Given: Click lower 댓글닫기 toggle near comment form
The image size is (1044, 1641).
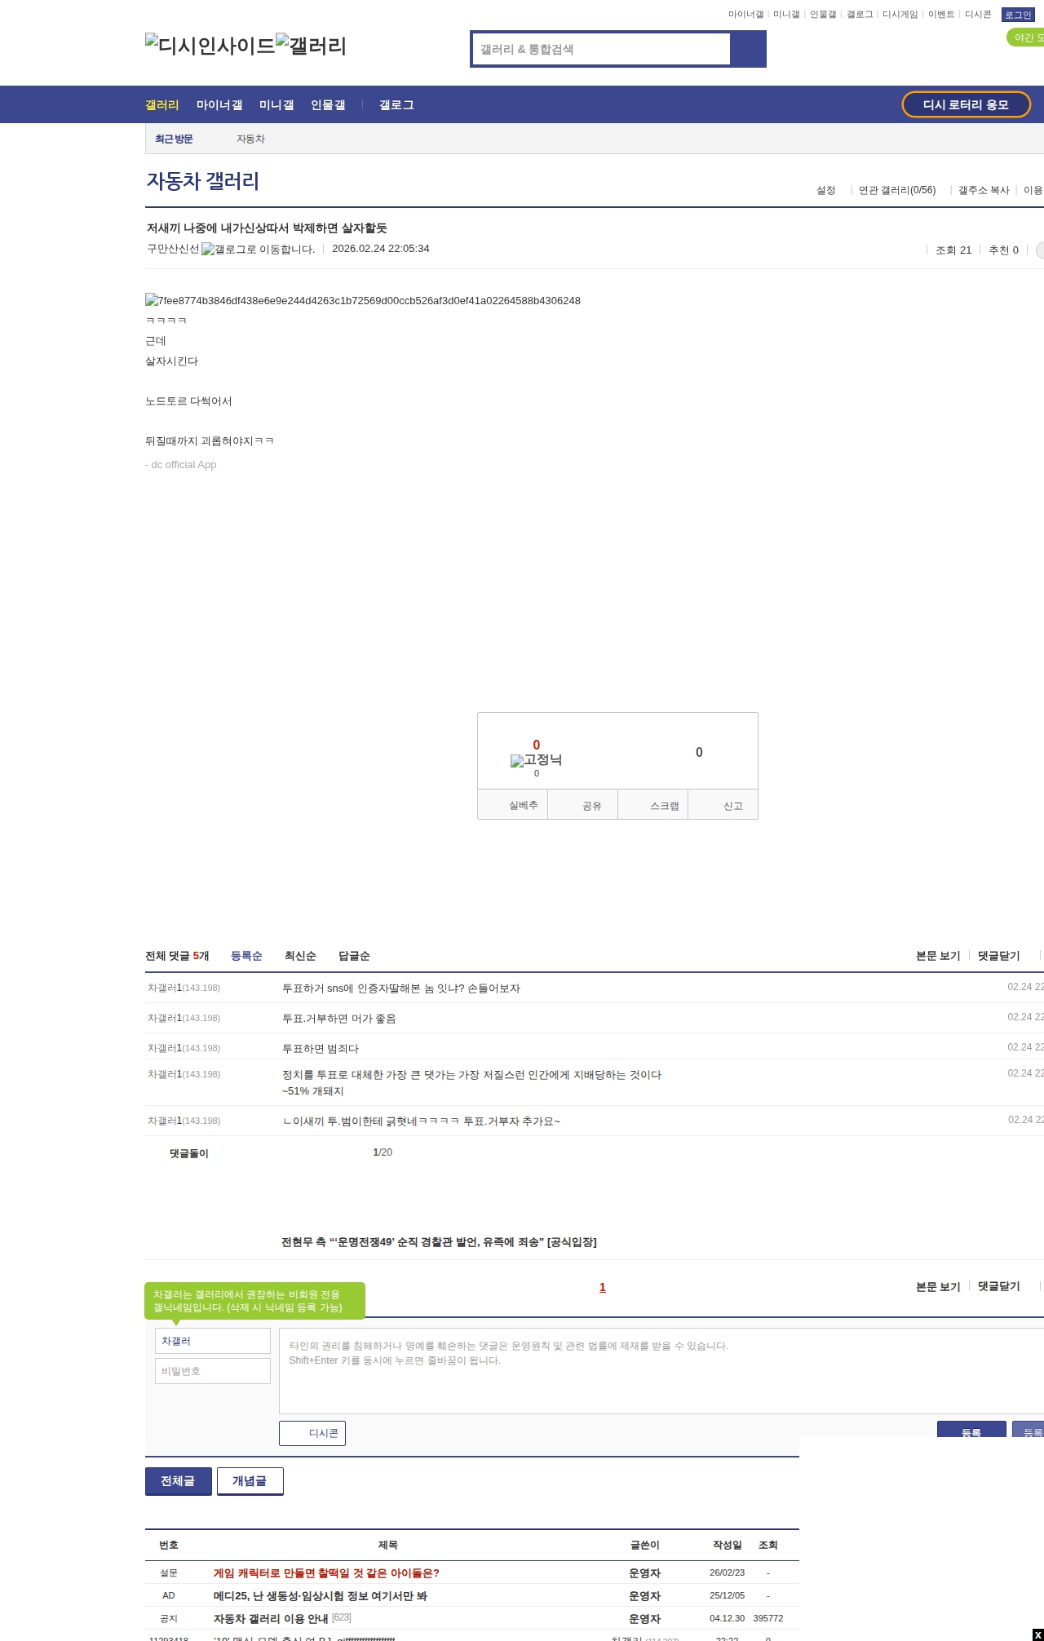Looking at the screenshot, I should (999, 1286).
